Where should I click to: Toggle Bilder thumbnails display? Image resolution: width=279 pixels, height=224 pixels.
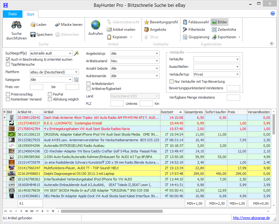coord(219,22)
